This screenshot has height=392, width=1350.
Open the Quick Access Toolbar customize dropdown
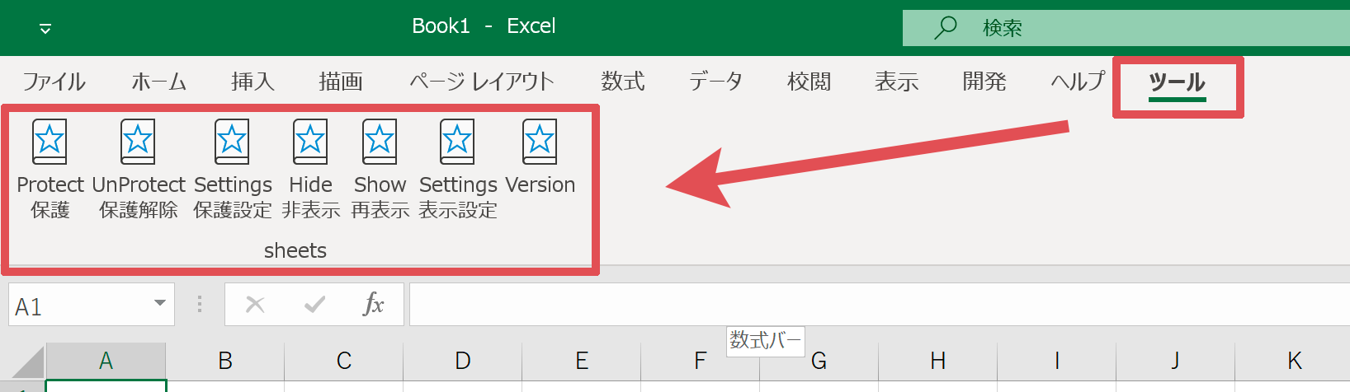click(45, 29)
